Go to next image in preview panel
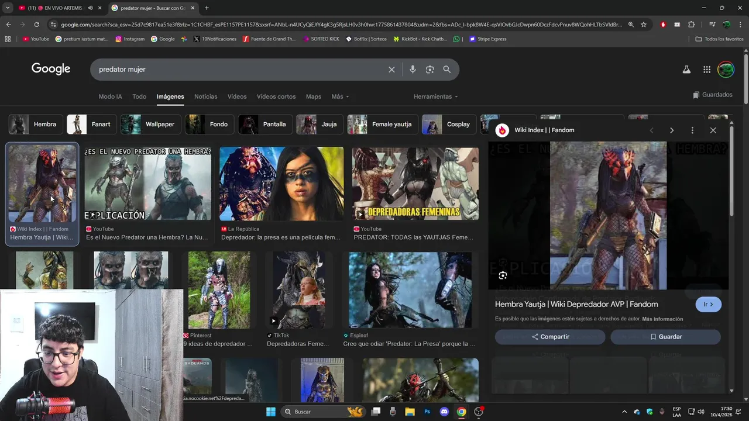This screenshot has width=749, height=421. point(672,130)
